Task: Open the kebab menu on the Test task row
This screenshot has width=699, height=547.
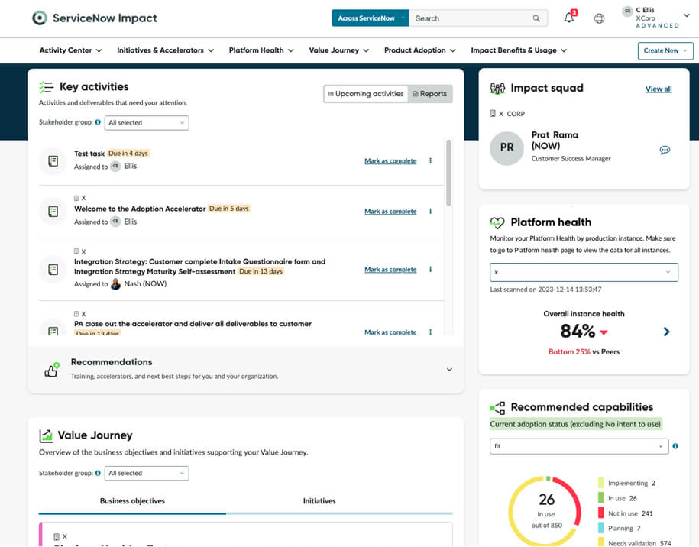Action: (430, 161)
